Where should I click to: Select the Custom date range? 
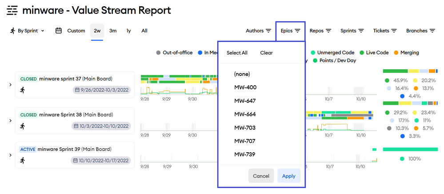76,31
